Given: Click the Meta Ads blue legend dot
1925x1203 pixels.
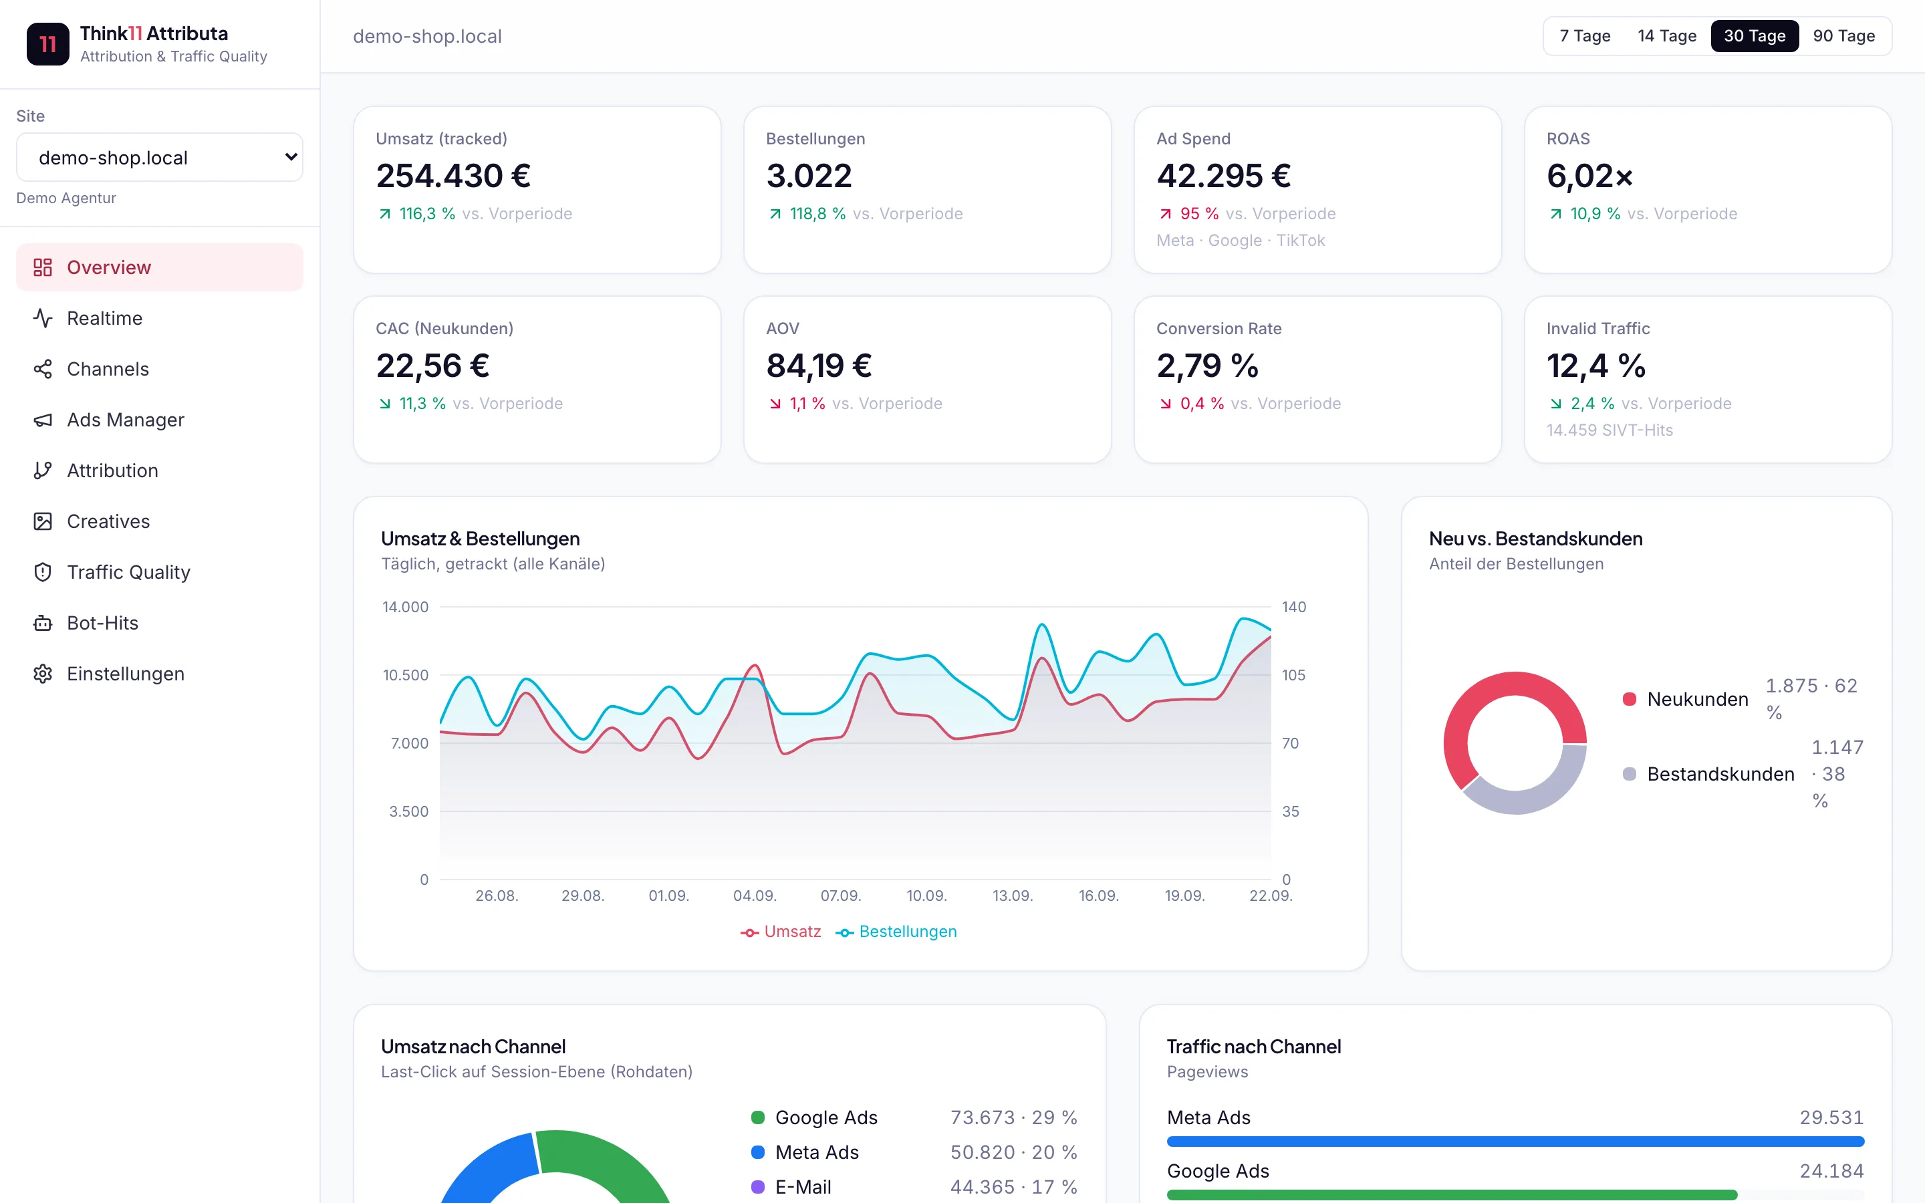Looking at the screenshot, I should [x=758, y=1153].
